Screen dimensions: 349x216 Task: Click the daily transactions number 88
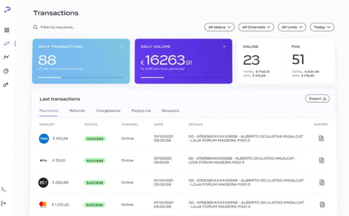47,60
